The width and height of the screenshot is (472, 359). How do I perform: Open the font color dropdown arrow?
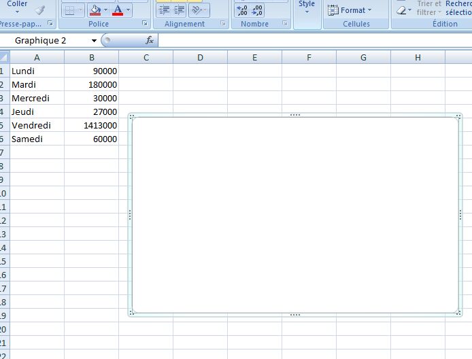[x=129, y=10]
